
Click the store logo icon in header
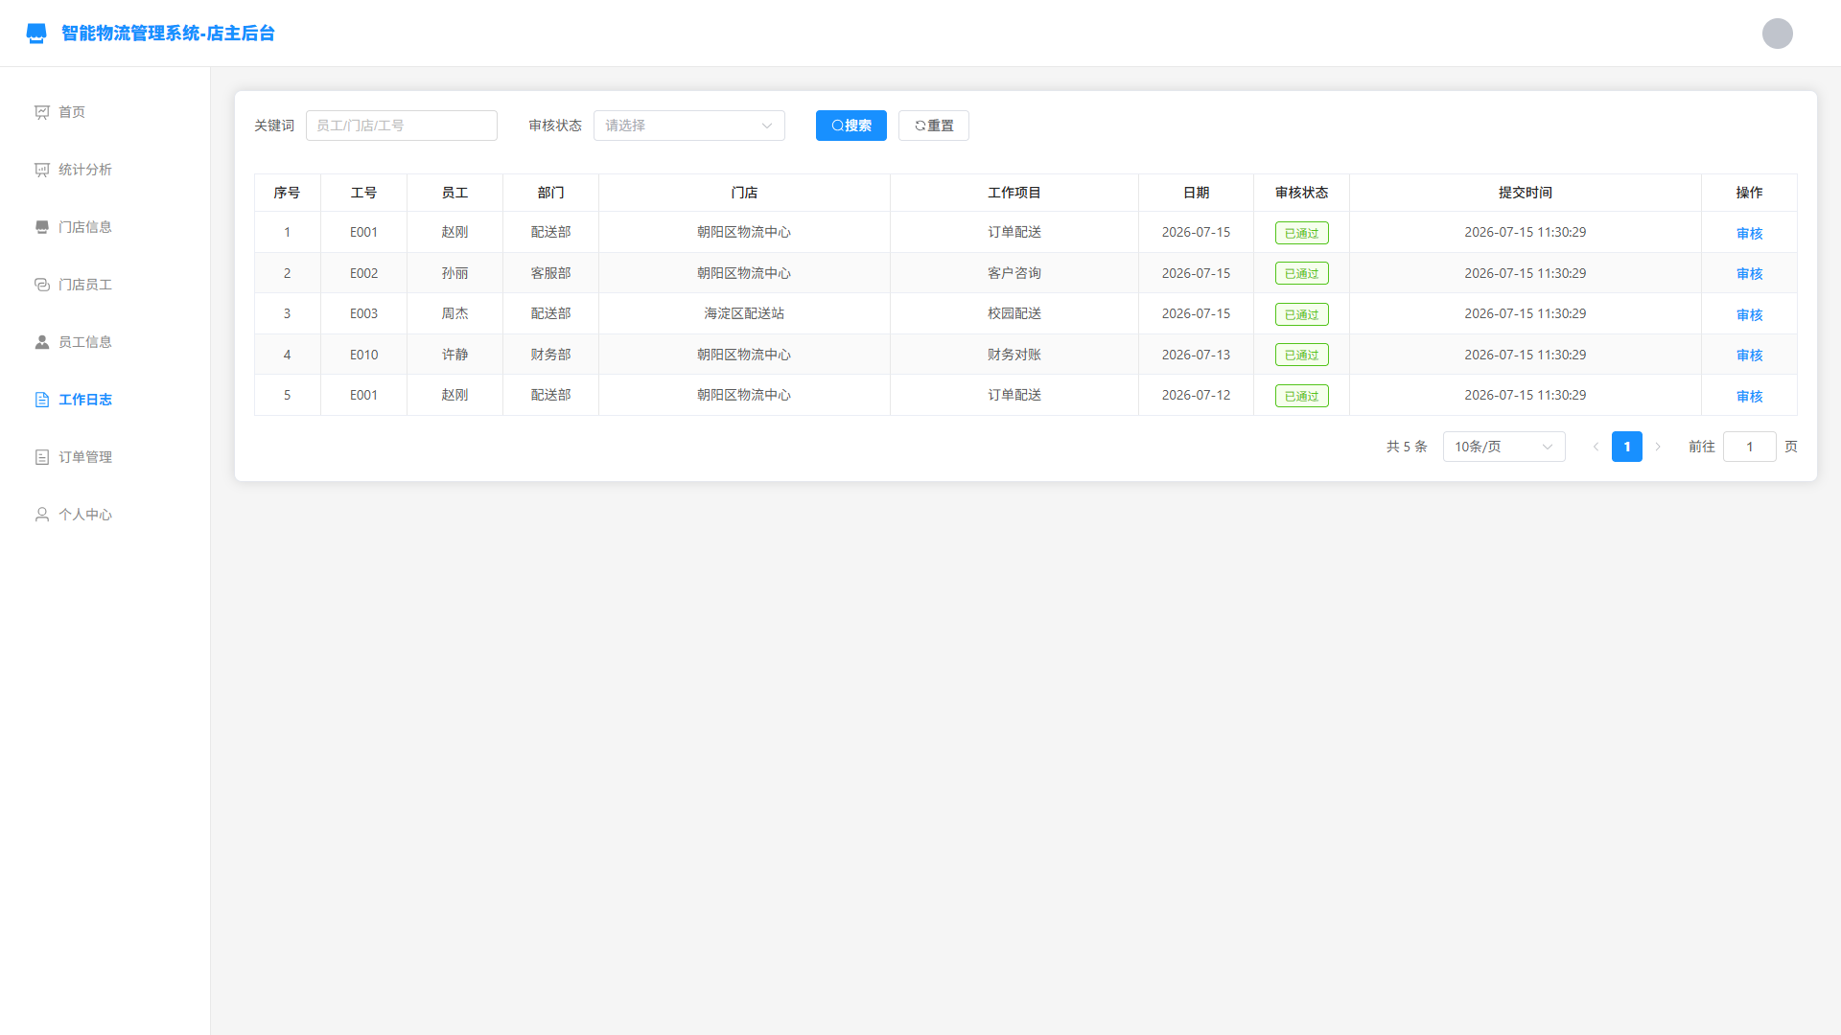point(36,34)
